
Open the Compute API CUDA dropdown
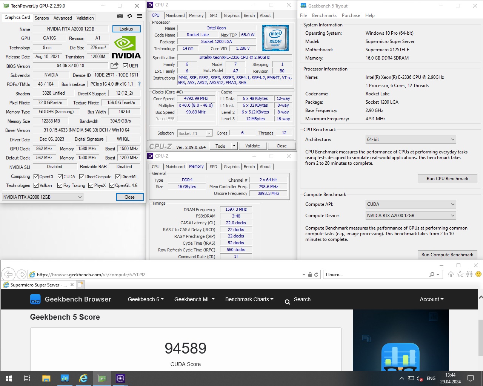tap(411, 204)
